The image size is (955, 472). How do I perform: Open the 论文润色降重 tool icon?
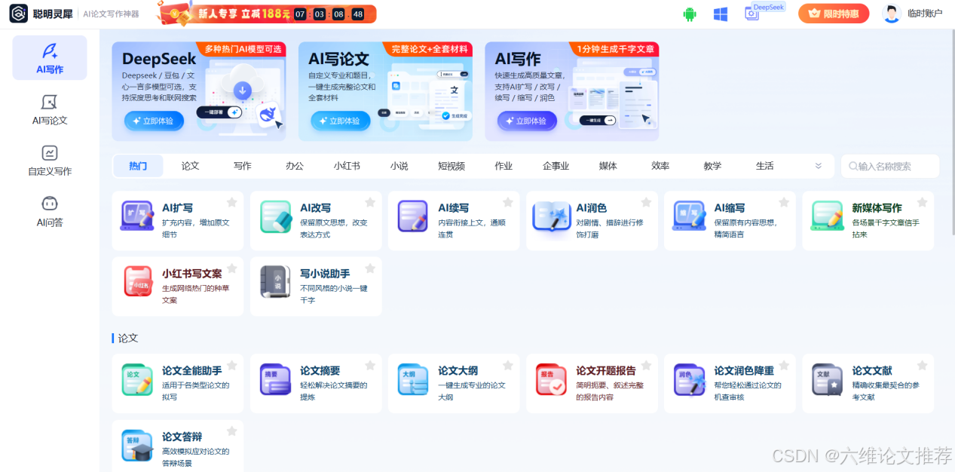[689, 379]
